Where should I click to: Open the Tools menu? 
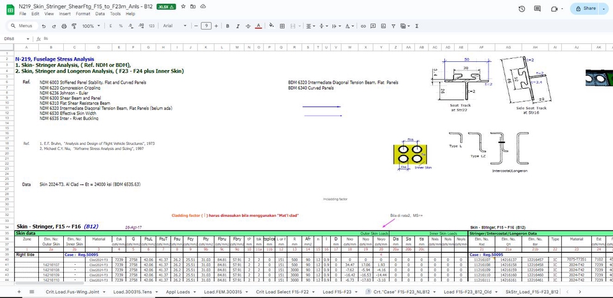[116, 13]
